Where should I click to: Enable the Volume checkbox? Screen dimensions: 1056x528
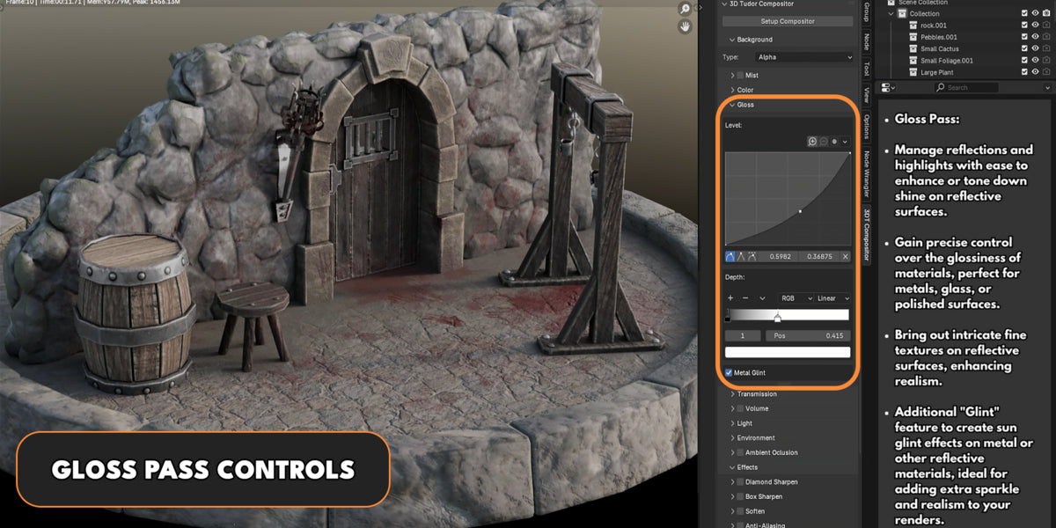[x=740, y=409]
